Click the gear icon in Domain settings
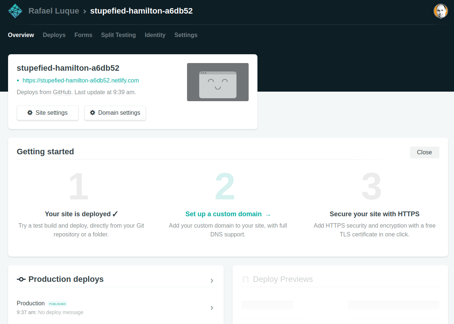This screenshot has height=324, width=454. click(93, 113)
